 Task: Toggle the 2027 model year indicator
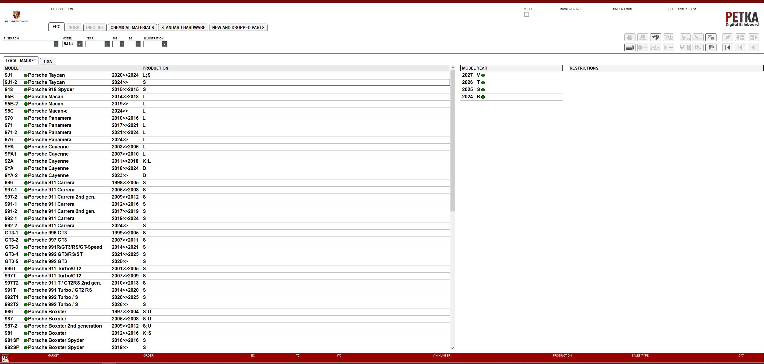click(x=482, y=75)
